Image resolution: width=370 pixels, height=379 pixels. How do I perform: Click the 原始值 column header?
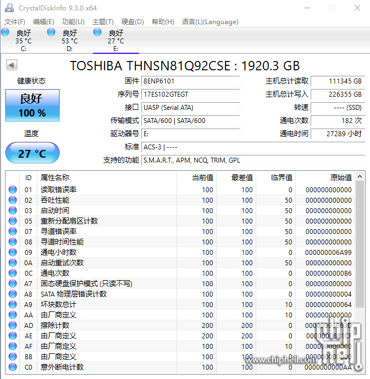tap(325, 177)
